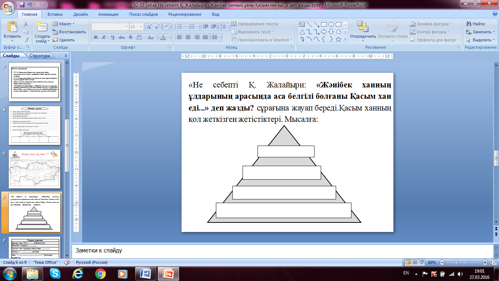Pick the Oval shape in the shapes gallery
499x281 pixels.
(331, 25)
